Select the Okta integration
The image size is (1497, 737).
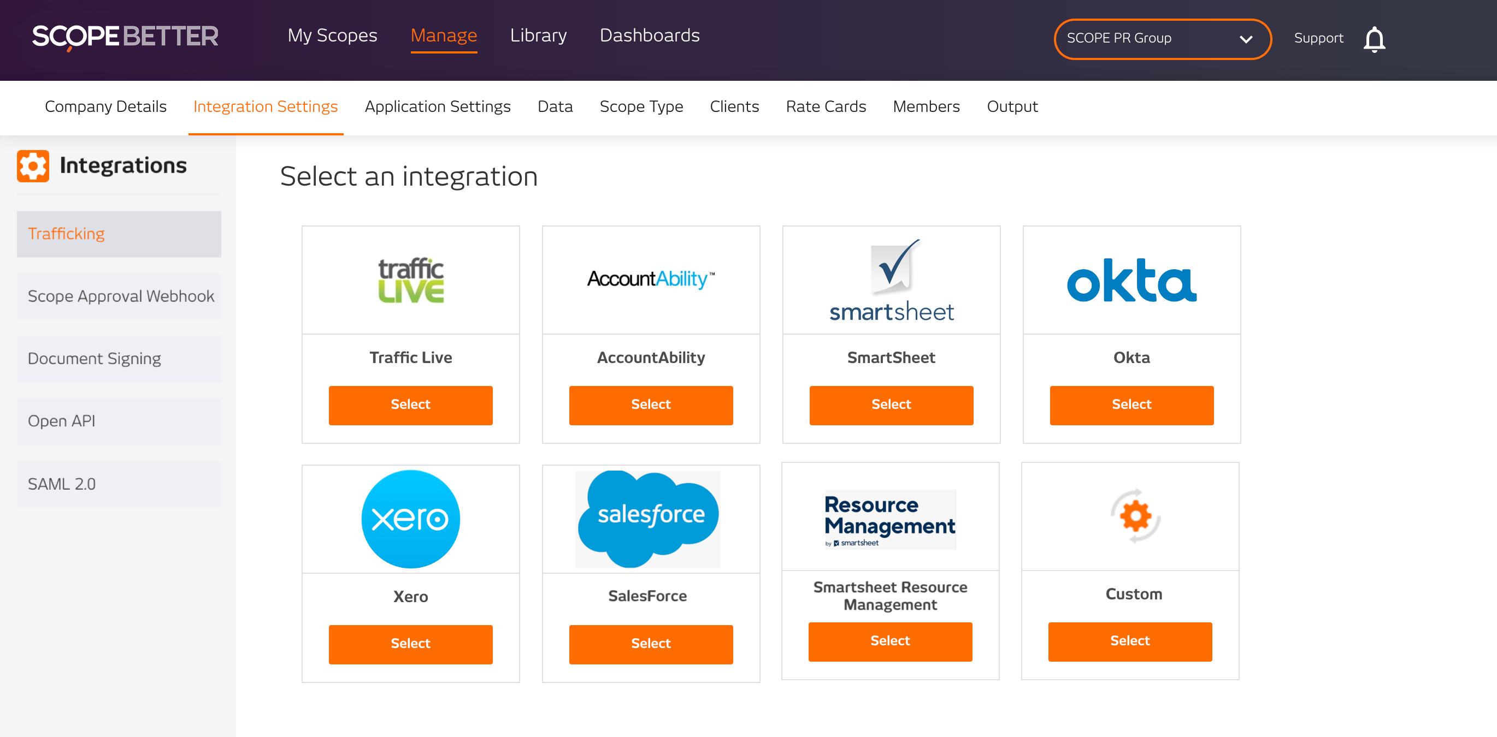tap(1131, 405)
